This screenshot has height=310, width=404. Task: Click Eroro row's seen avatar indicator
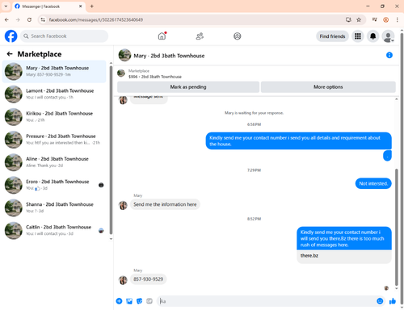click(x=101, y=185)
